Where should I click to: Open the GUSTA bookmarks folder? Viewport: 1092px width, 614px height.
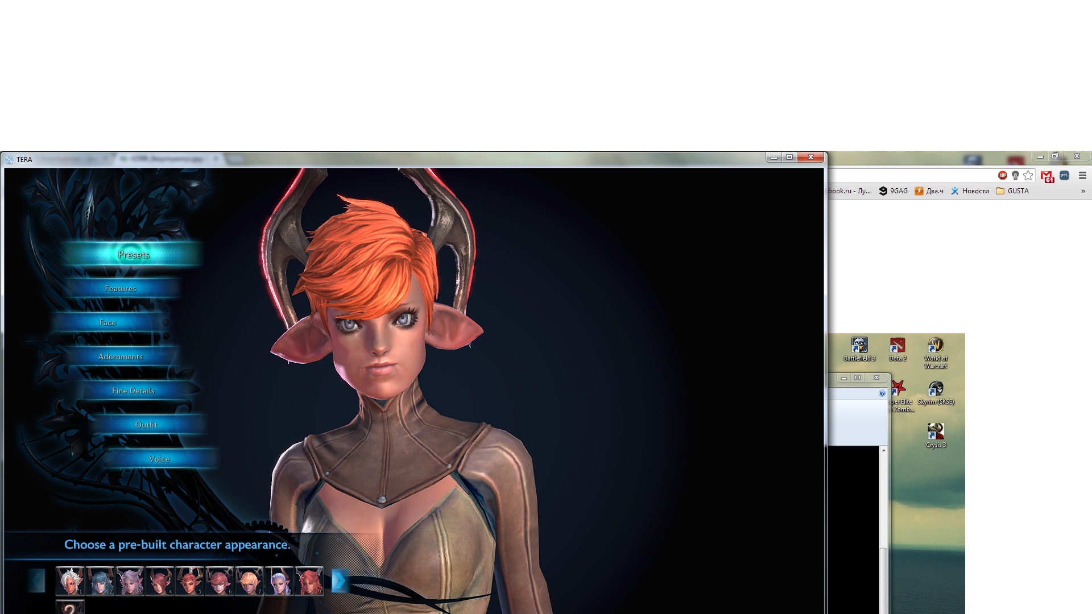(1012, 191)
